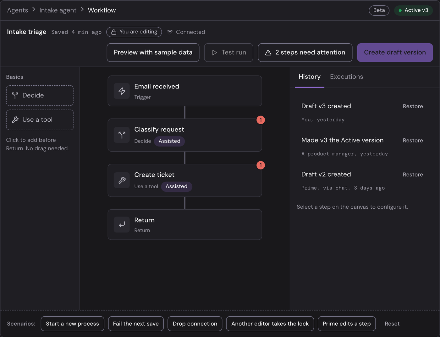Add a Use a tool step
This screenshot has height=337, width=440.
(40, 120)
